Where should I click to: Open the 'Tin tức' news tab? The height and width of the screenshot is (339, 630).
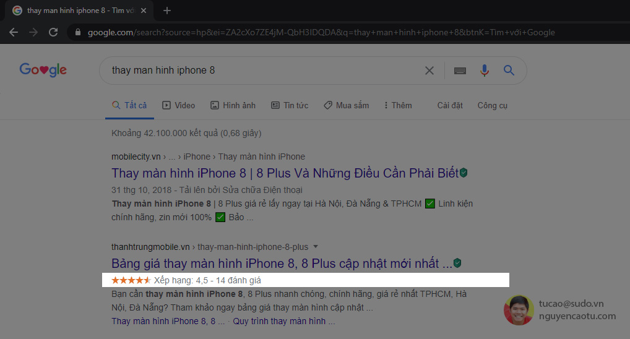click(290, 106)
